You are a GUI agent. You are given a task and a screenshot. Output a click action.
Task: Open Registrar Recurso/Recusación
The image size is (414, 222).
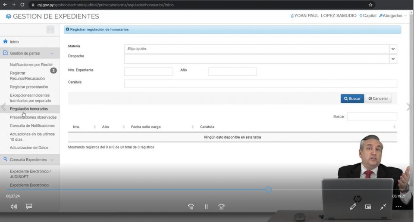(x=27, y=76)
